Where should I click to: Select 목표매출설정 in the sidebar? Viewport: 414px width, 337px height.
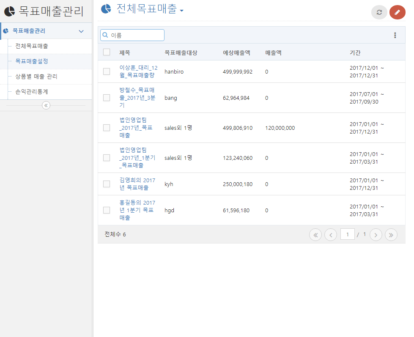click(x=32, y=61)
